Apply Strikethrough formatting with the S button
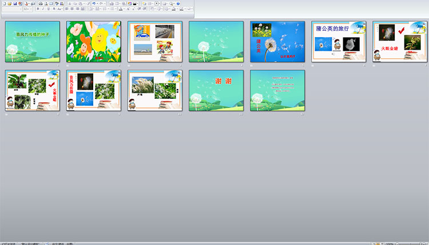The image size is (429, 245). (54, 9)
